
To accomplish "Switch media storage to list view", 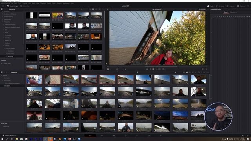I will pos(96,9).
